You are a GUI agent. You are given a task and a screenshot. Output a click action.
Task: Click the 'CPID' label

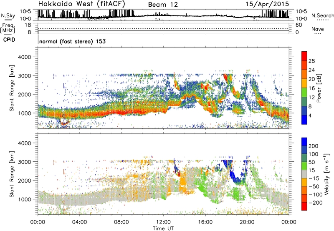pos(9,40)
